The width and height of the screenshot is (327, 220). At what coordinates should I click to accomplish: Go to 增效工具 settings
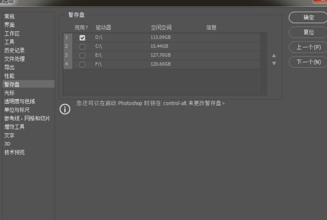(14, 127)
